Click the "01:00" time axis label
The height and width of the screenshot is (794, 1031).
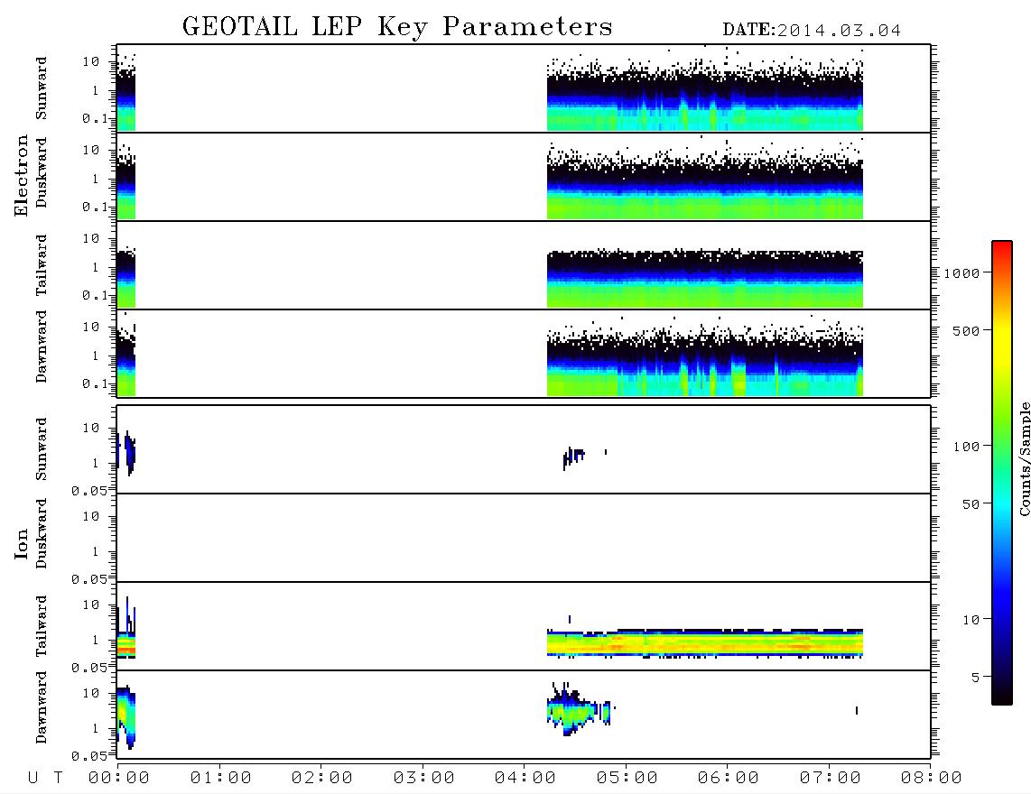click(221, 779)
